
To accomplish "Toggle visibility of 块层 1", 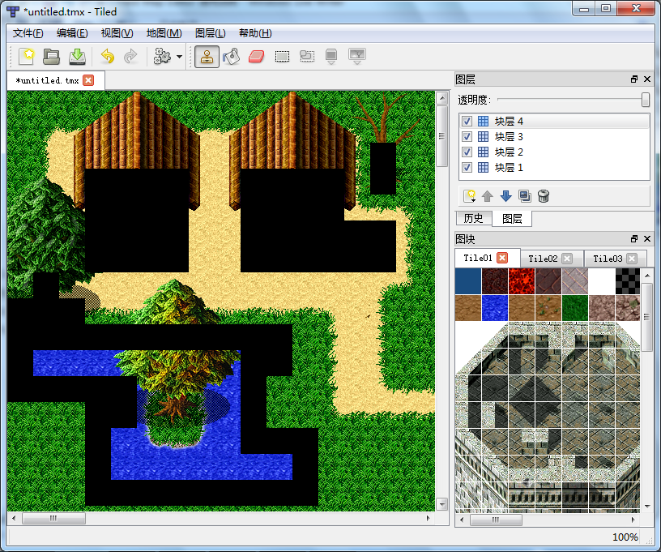I will pyautogui.click(x=467, y=168).
